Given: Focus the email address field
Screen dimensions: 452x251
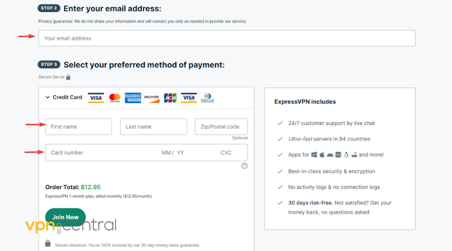Looking at the screenshot, I should click(227, 38).
